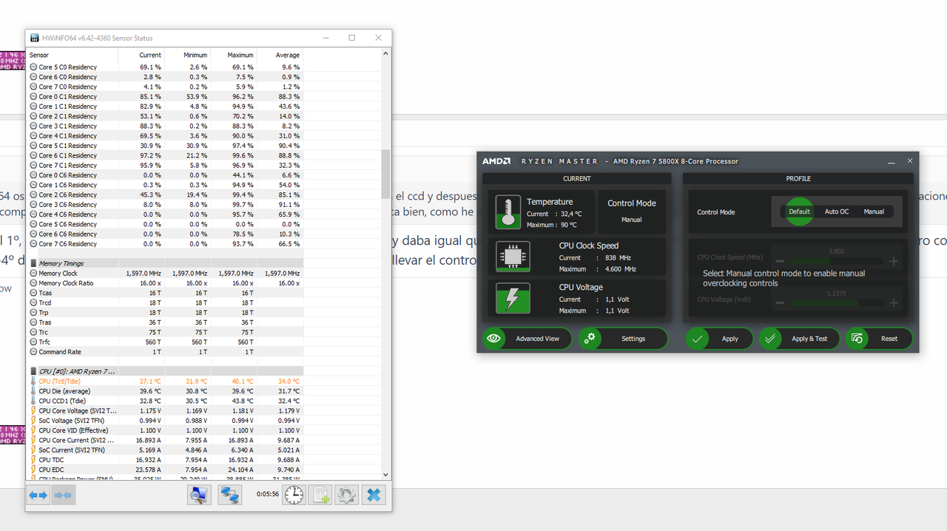Click the HWiNFO scrollbar up arrow

385,54
